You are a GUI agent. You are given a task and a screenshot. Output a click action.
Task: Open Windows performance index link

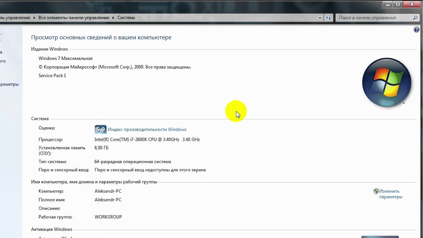pos(147,130)
